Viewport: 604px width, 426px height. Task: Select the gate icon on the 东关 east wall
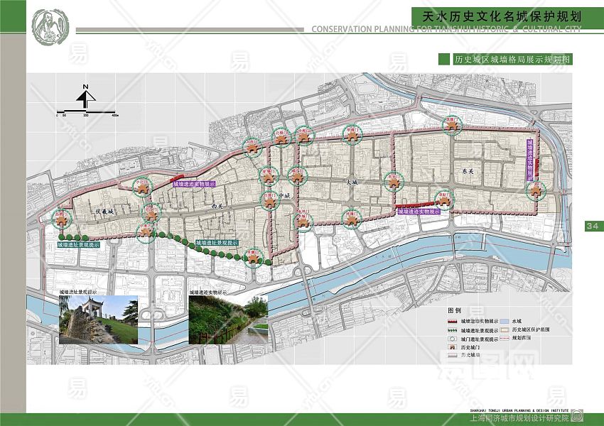click(x=536, y=191)
